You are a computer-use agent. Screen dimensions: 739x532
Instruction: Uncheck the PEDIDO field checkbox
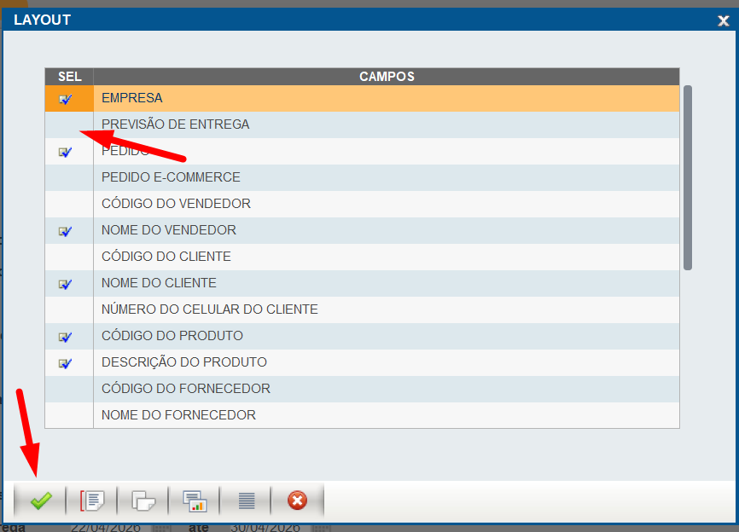(x=65, y=152)
